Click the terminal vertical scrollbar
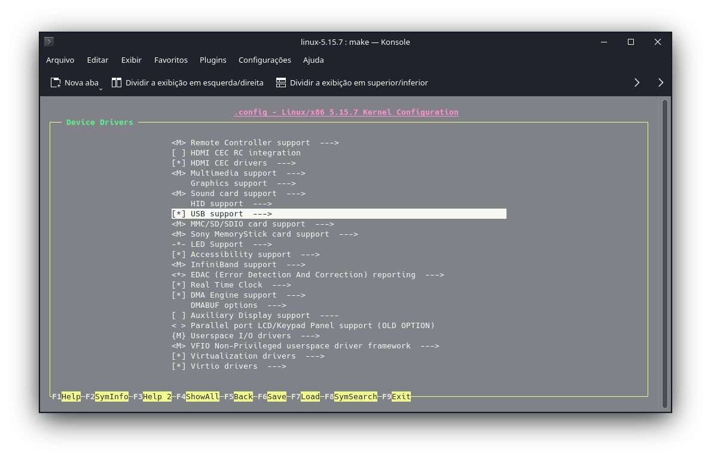This screenshot has height=459, width=711. pyautogui.click(x=665, y=254)
